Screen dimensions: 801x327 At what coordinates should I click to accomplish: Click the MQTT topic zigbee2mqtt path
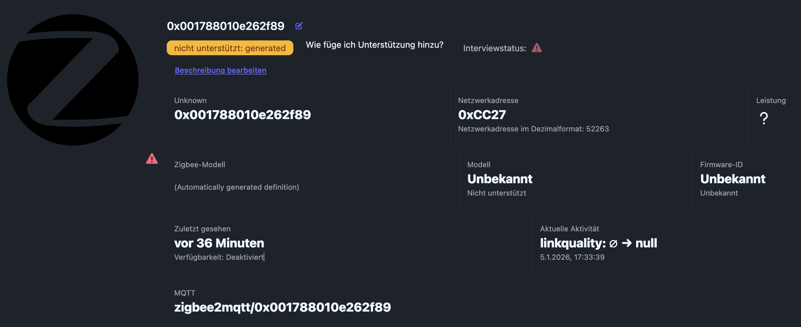282,308
